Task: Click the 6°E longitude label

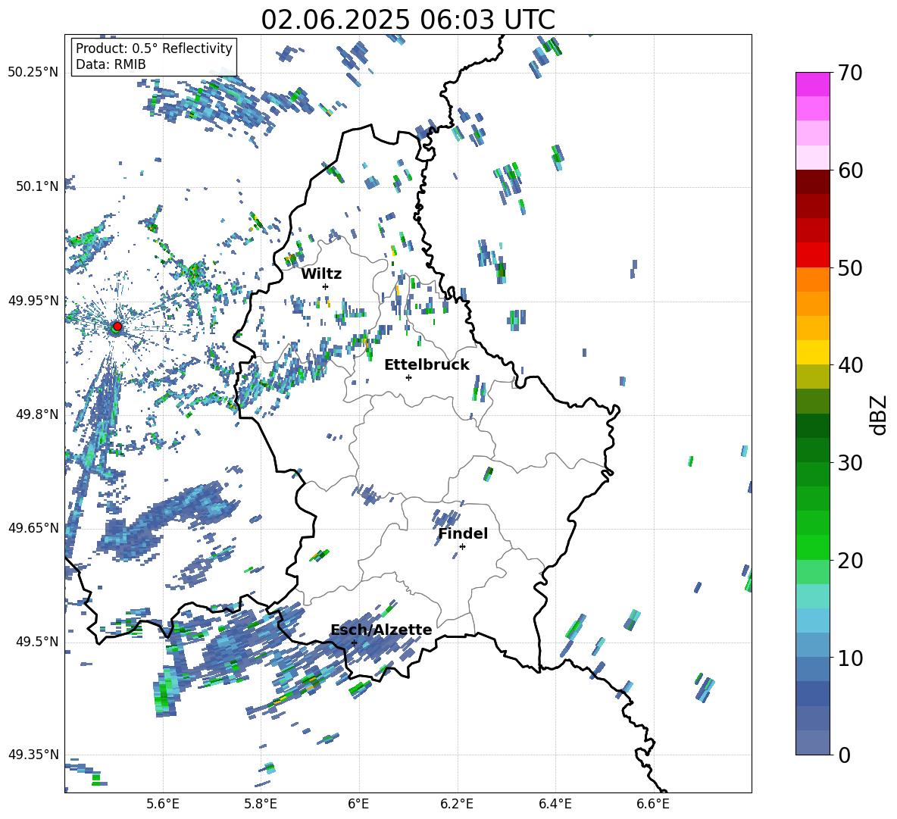Action: click(x=359, y=804)
